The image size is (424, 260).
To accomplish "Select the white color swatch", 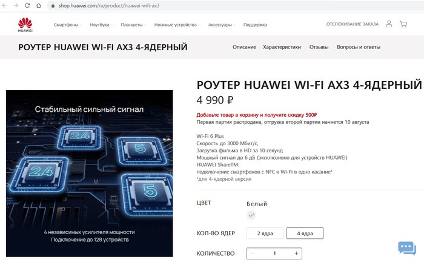I will [x=251, y=215].
